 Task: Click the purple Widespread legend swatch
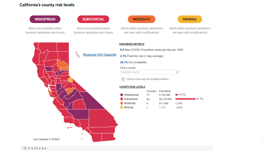pos(122,95)
